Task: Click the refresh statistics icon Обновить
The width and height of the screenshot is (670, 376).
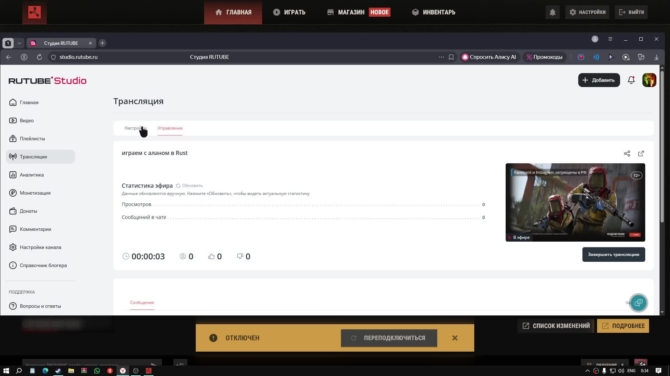Action: pos(178,186)
